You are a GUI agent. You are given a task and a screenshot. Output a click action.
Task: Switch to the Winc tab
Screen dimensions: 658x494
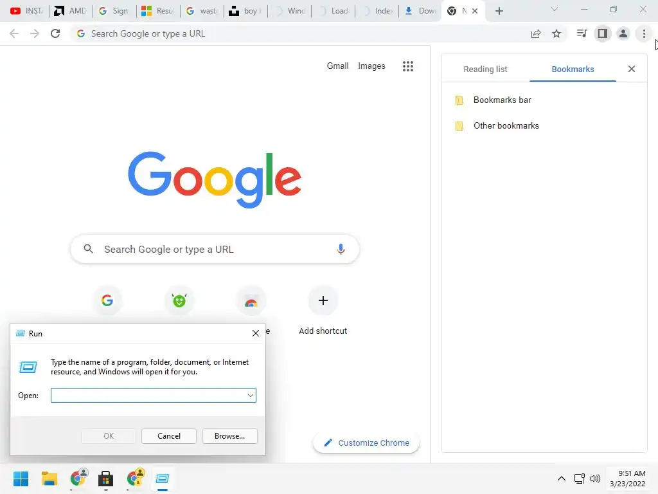pos(290,11)
